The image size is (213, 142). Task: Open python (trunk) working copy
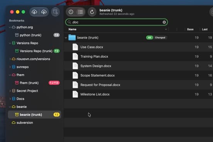(30, 35)
